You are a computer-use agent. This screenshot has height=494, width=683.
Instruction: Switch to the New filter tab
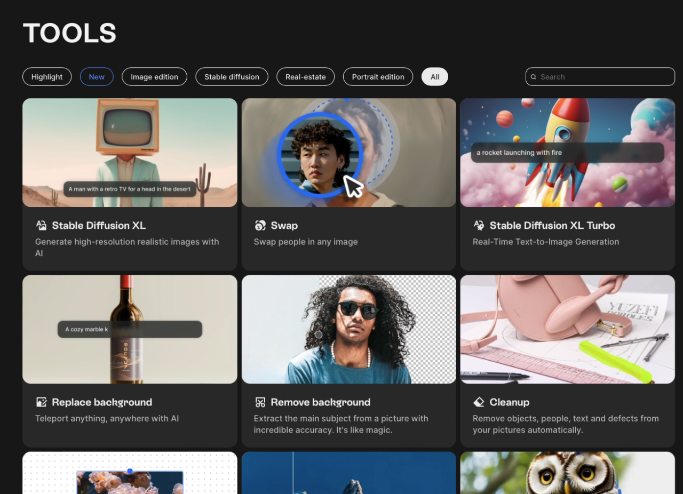[x=97, y=77]
